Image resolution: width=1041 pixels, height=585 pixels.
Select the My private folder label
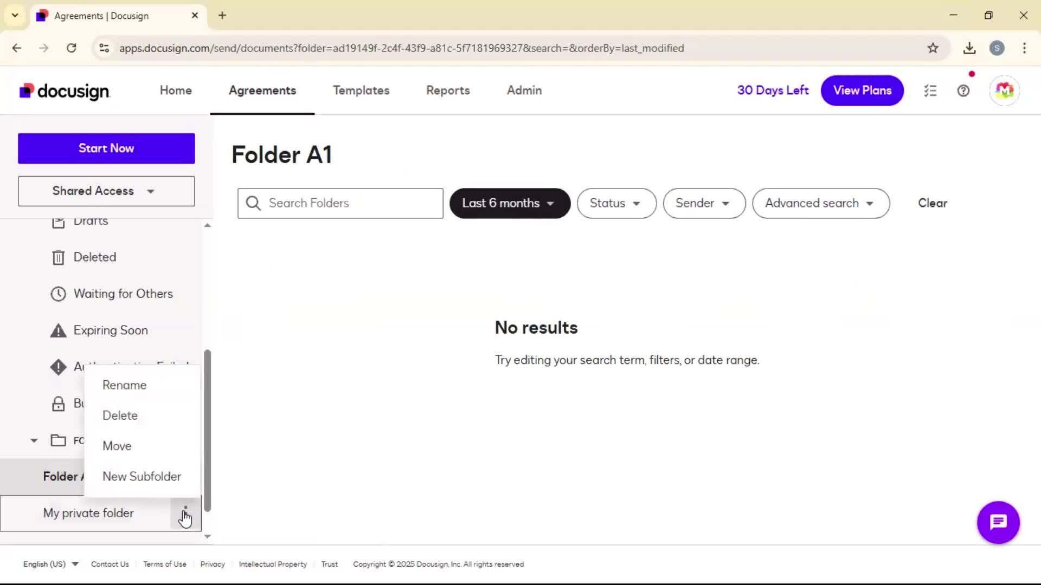88,513
